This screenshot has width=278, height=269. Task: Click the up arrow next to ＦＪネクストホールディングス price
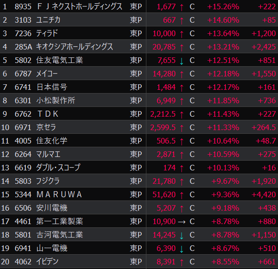click(181, 7)
